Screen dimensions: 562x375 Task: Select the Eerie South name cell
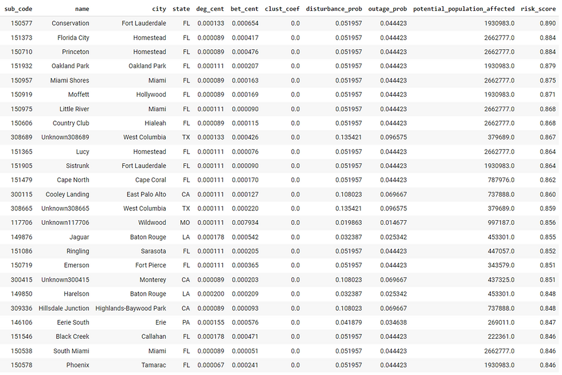coord(73,322)
